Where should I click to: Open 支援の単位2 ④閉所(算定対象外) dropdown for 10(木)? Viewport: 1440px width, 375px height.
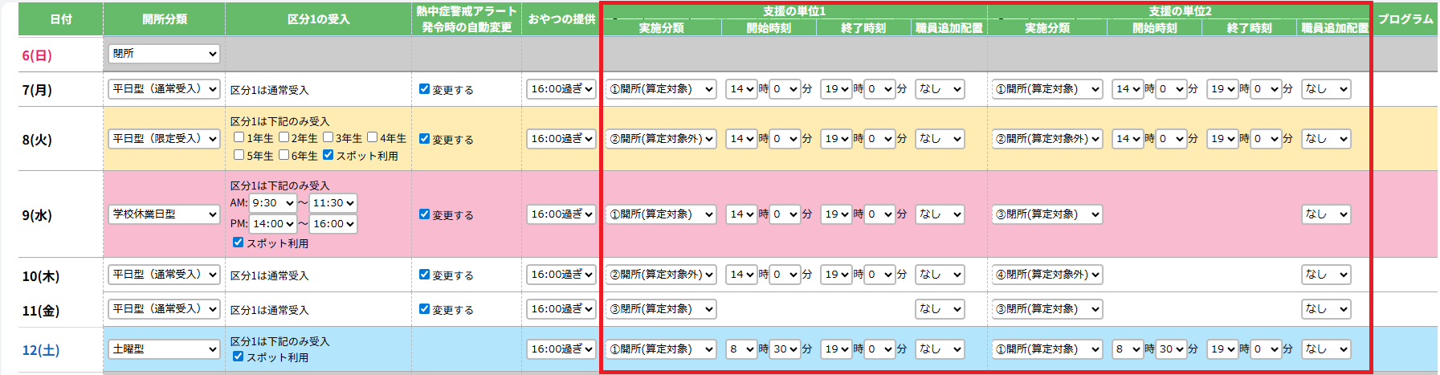click(1047, 275)
